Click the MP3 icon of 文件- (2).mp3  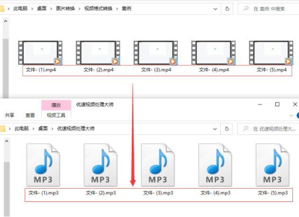[100, 165]
